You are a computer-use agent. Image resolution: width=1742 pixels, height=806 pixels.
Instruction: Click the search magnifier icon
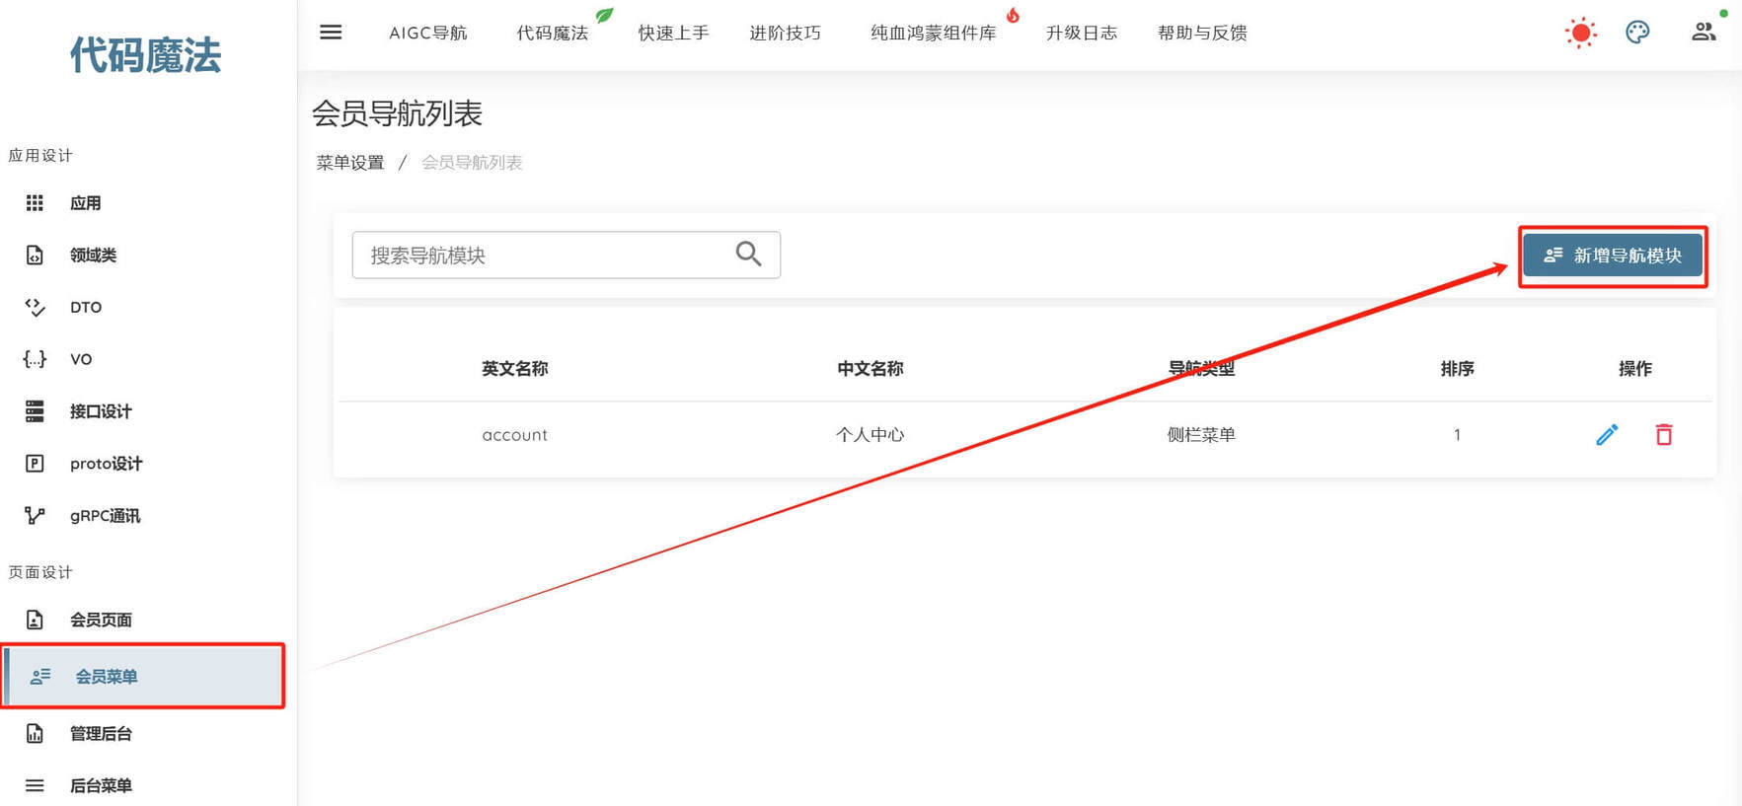tap(748, 255)
